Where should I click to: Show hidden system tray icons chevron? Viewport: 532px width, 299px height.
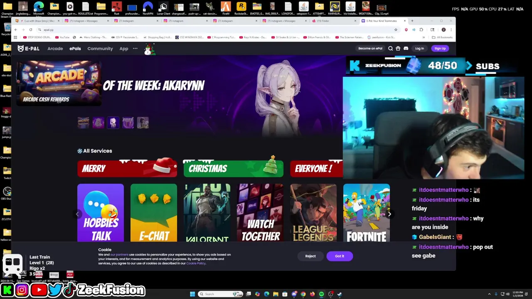[x=489, y=294]
